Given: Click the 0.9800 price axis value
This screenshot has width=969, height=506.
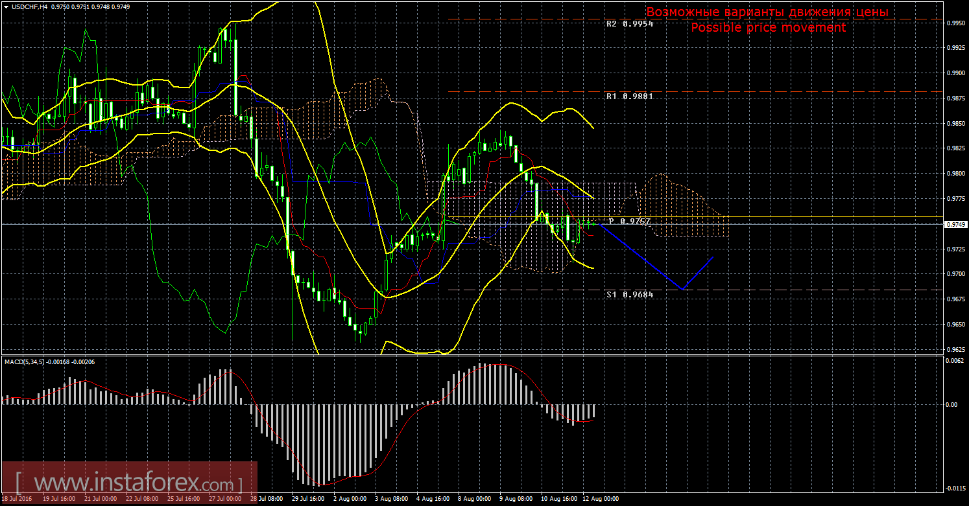Looking at the screenshot, I should pos(956,174).
